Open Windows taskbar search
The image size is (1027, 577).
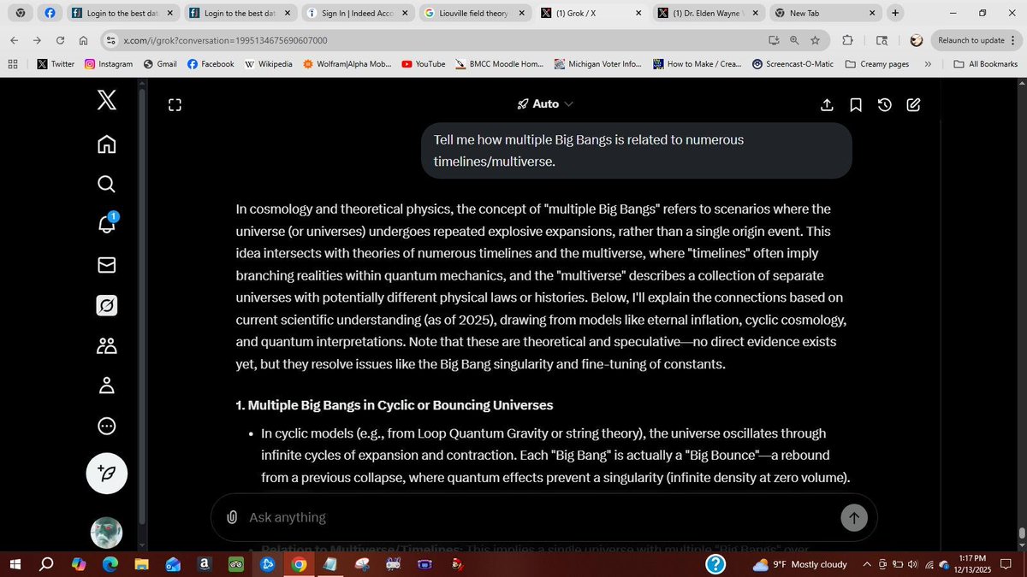click(46, 564)
